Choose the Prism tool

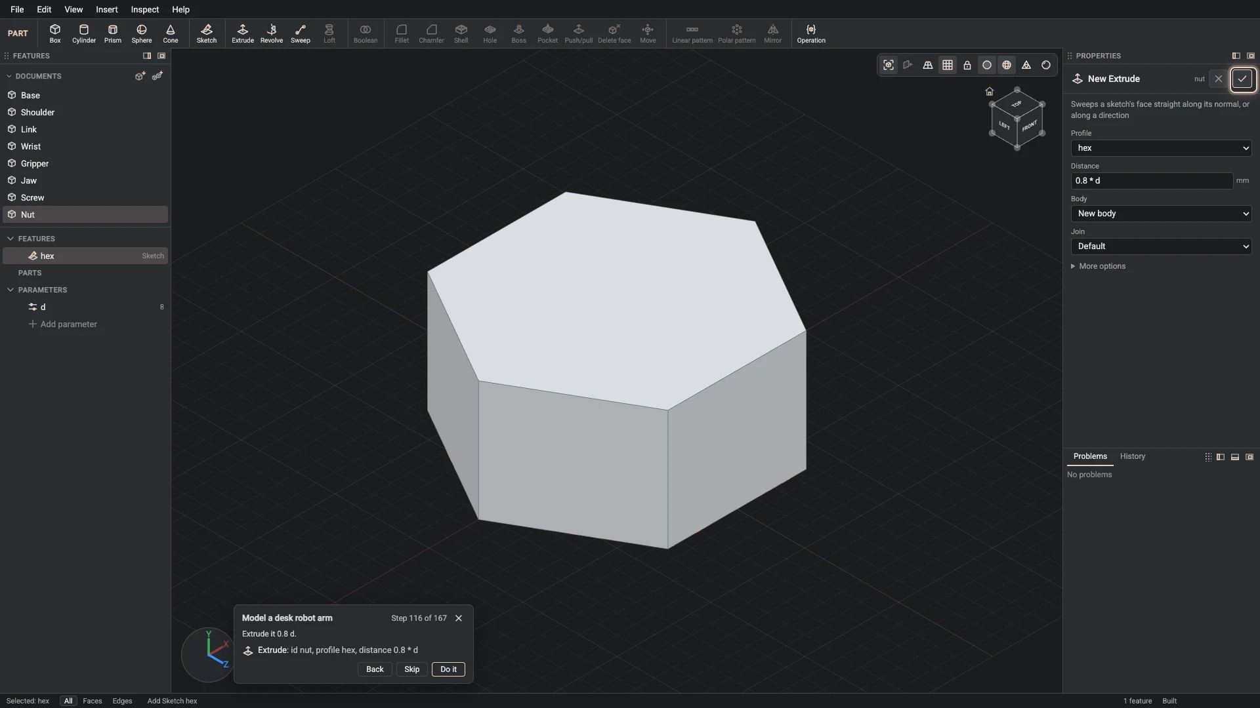pyautogui.click(x=113, y=33)
